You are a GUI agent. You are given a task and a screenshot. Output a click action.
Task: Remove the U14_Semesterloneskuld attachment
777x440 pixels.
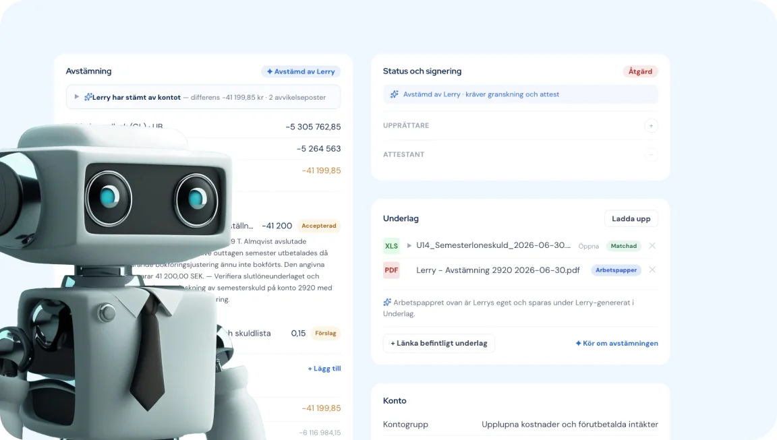click(652, 245)
